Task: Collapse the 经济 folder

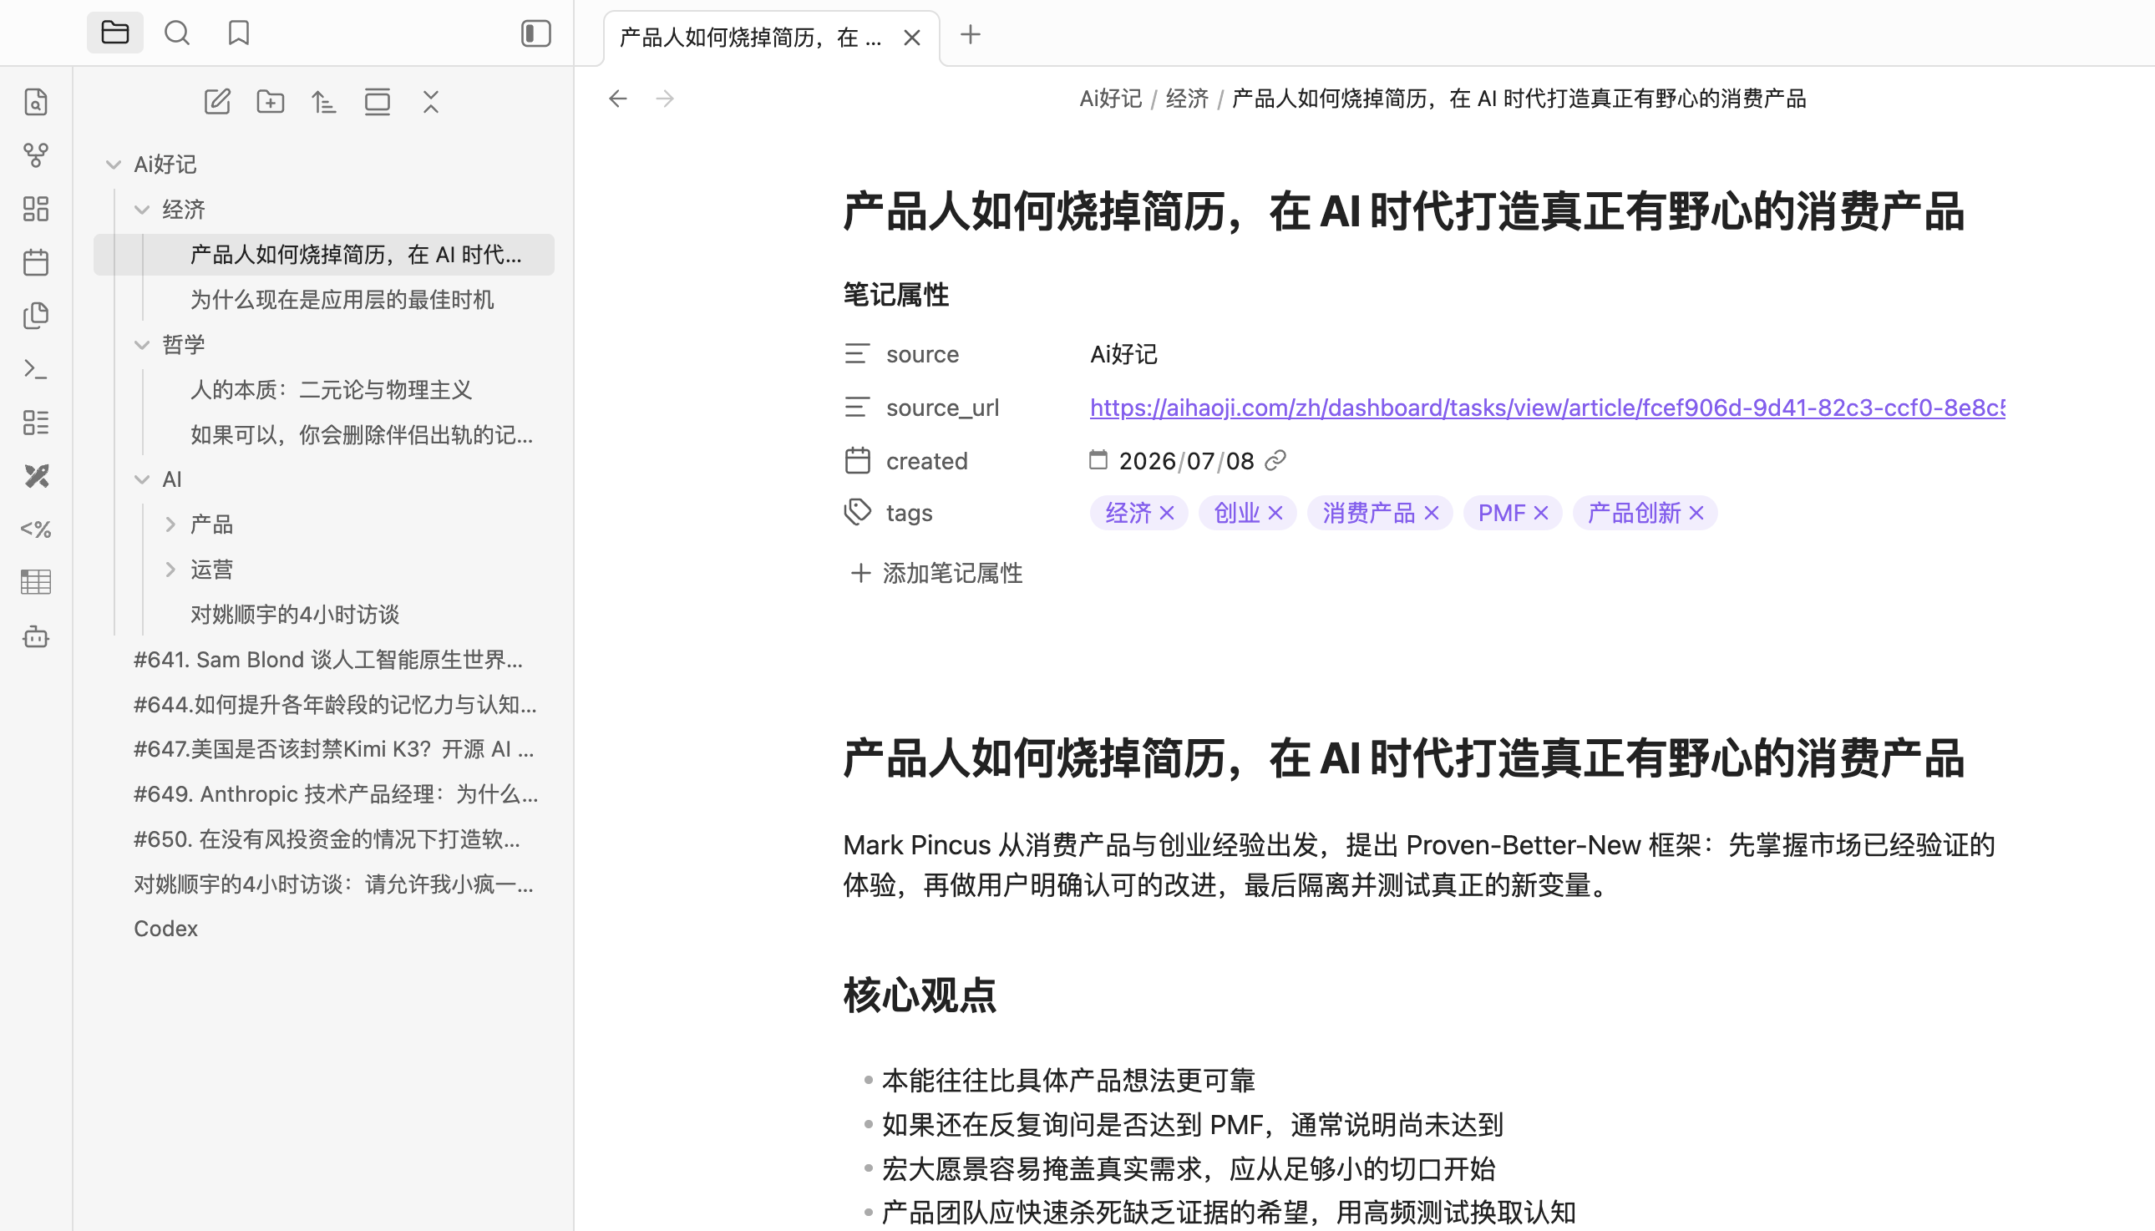Action: [142, 210]
